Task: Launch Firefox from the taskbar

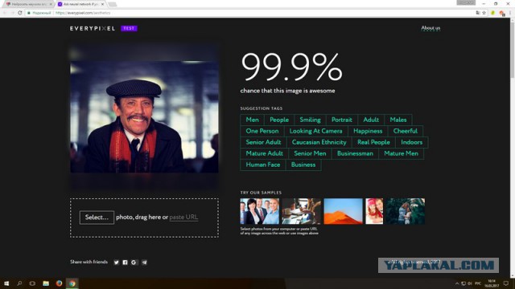Action: coord(59,283)
